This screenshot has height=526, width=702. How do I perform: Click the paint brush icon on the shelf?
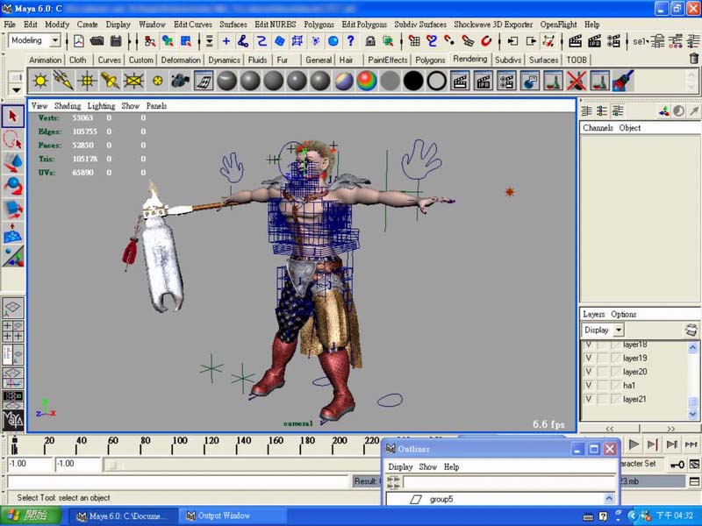(623, 81)
